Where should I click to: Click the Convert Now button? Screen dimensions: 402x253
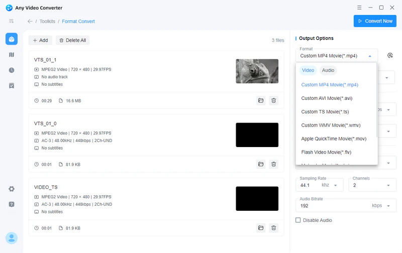[x=374, y=21]
